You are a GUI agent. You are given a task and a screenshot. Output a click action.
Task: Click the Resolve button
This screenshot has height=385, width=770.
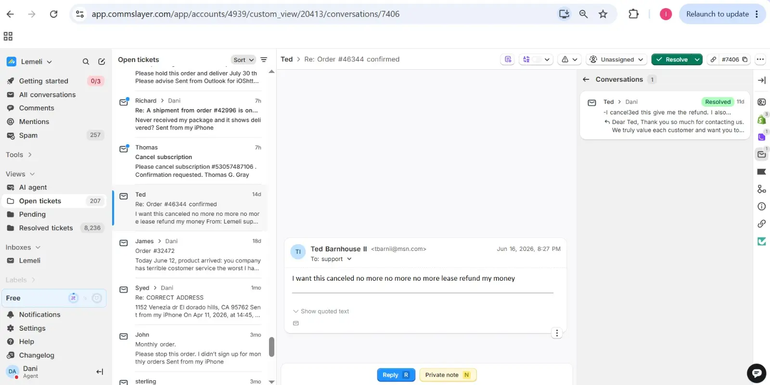click(672, 60)
